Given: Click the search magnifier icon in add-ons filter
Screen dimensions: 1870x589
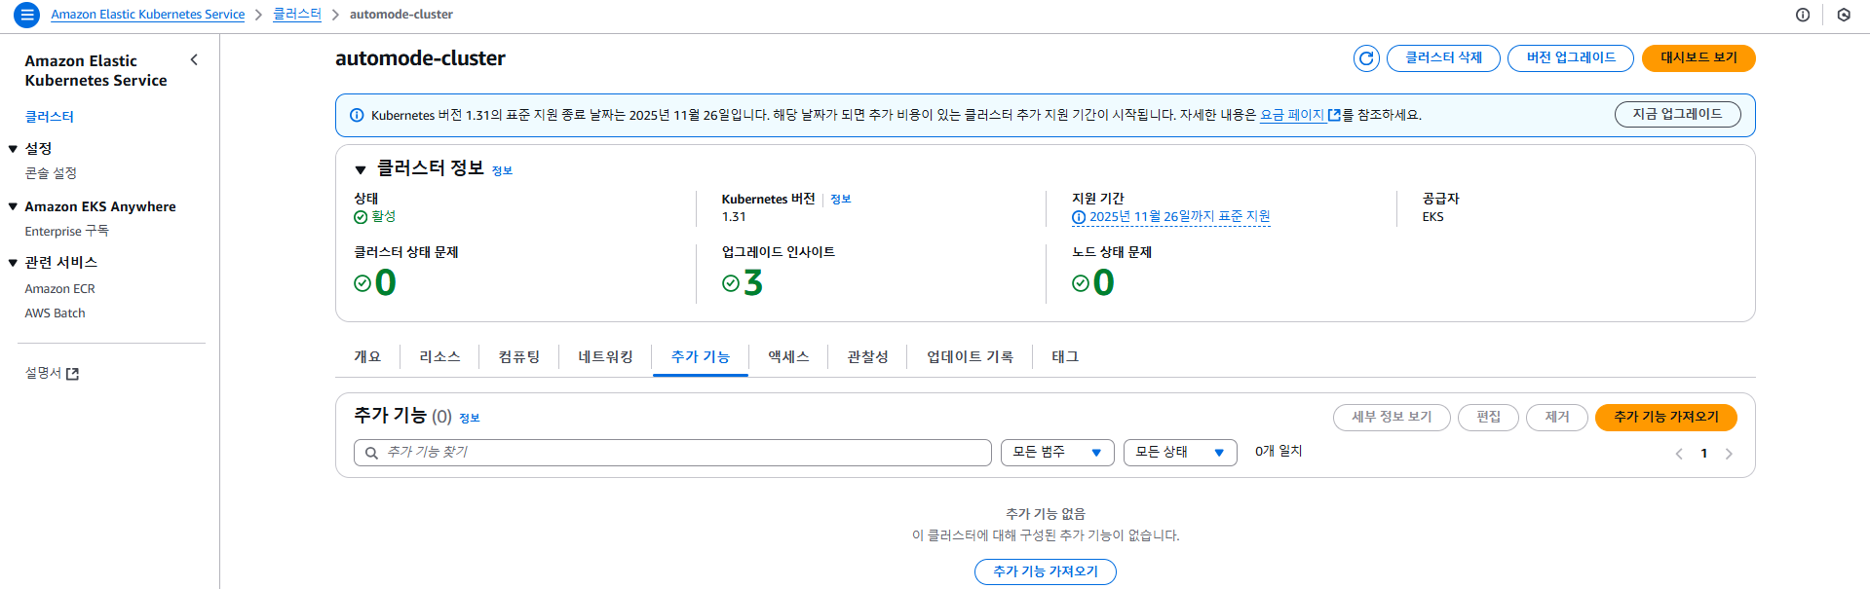Looking at the screenshot, I should pyautogui.click(x=371, y=453).
